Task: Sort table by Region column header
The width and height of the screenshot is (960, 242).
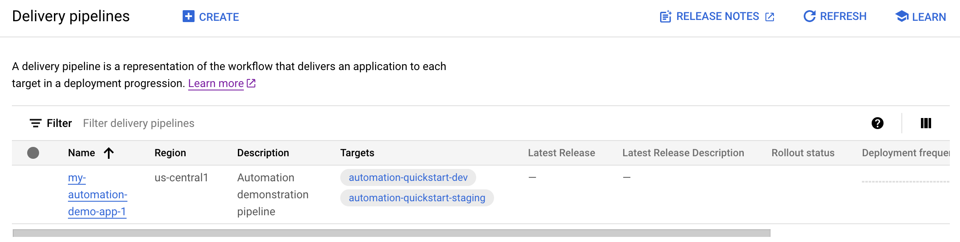Action: tap(170, 153)
